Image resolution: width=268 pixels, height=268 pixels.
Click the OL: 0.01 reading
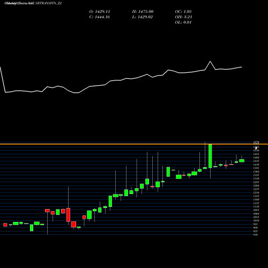(183, 23)
